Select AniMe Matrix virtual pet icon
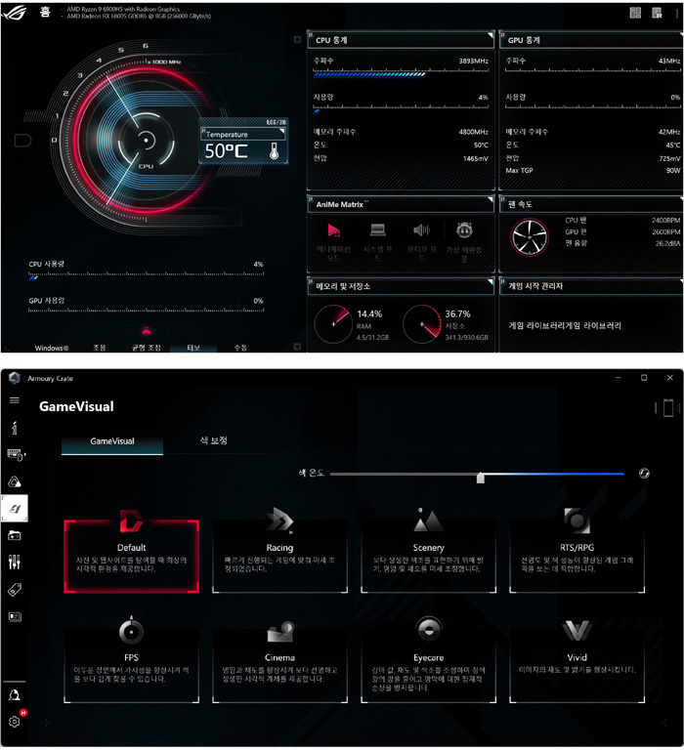Screen dimensions: 684x750 pos(464,230)
